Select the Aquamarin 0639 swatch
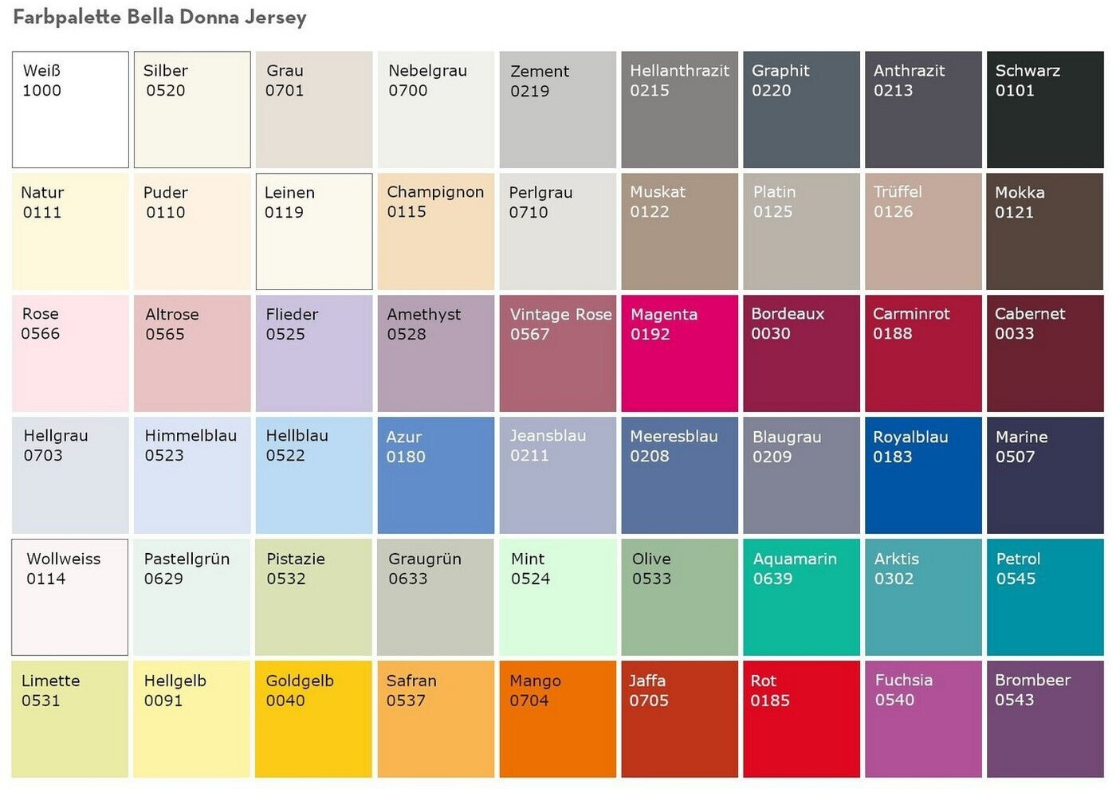This screenshot has width=1116, height=789. (801, 597)
